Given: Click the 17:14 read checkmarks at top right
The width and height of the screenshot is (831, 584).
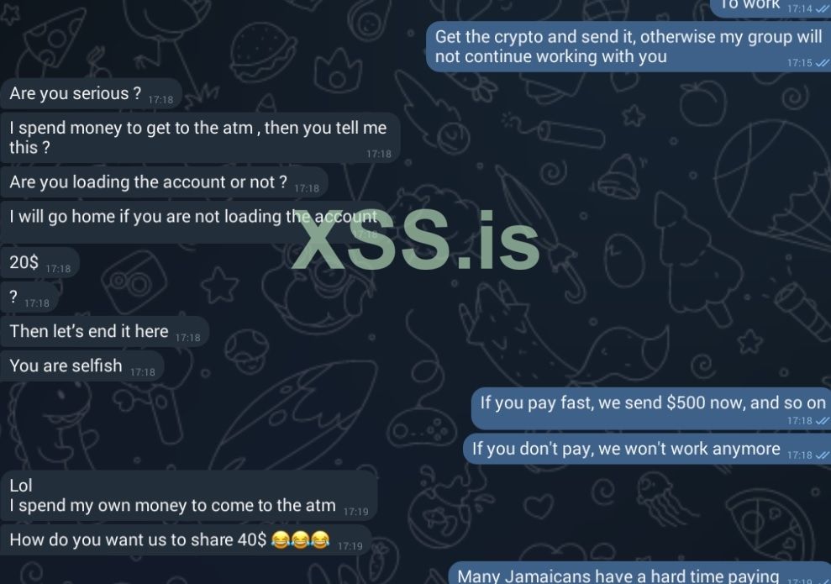Looking at the screenshot, I should coord(822,8).
